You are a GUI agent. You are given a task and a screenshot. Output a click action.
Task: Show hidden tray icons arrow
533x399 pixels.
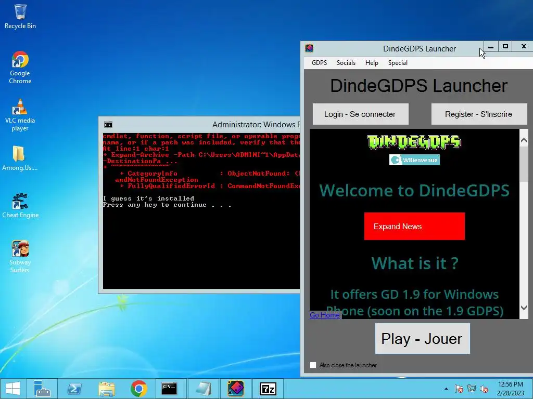point(446,389)
